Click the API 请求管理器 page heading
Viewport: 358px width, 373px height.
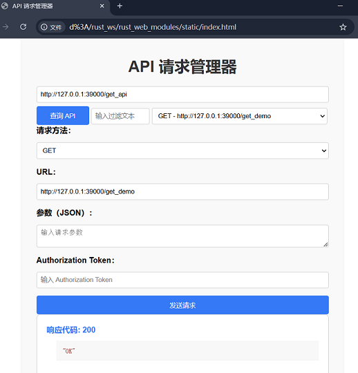(182, 67)
